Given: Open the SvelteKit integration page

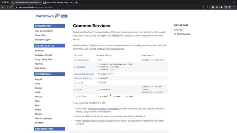Looking at the screenshot, I should [39, 123].
